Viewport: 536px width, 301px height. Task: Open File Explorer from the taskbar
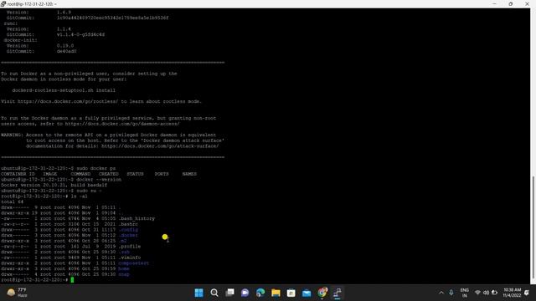click(276, 293)
